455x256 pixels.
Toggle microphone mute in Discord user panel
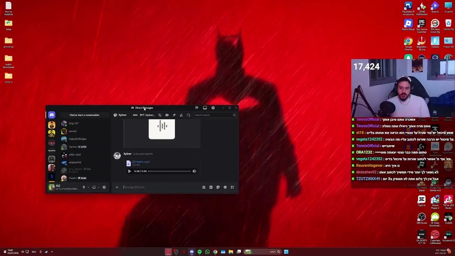click(x=84, y=187)
